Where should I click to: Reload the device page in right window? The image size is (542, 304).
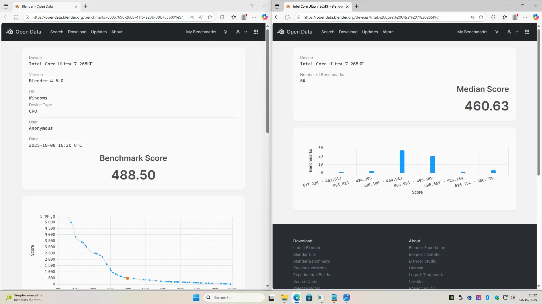[x=287, y=17]
